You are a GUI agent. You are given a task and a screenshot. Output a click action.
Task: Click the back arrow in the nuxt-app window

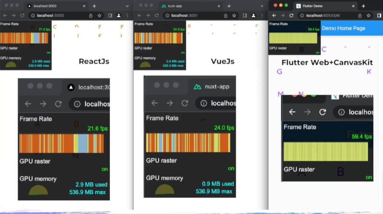pyautogui.click(x=139, y=16)
